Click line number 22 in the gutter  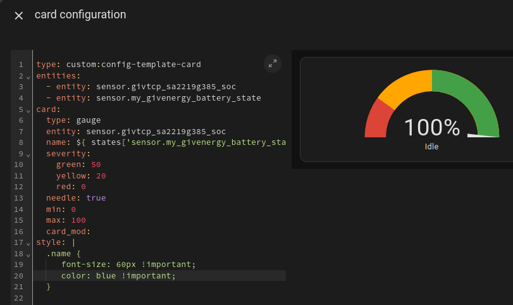click(x=18, y=298)
